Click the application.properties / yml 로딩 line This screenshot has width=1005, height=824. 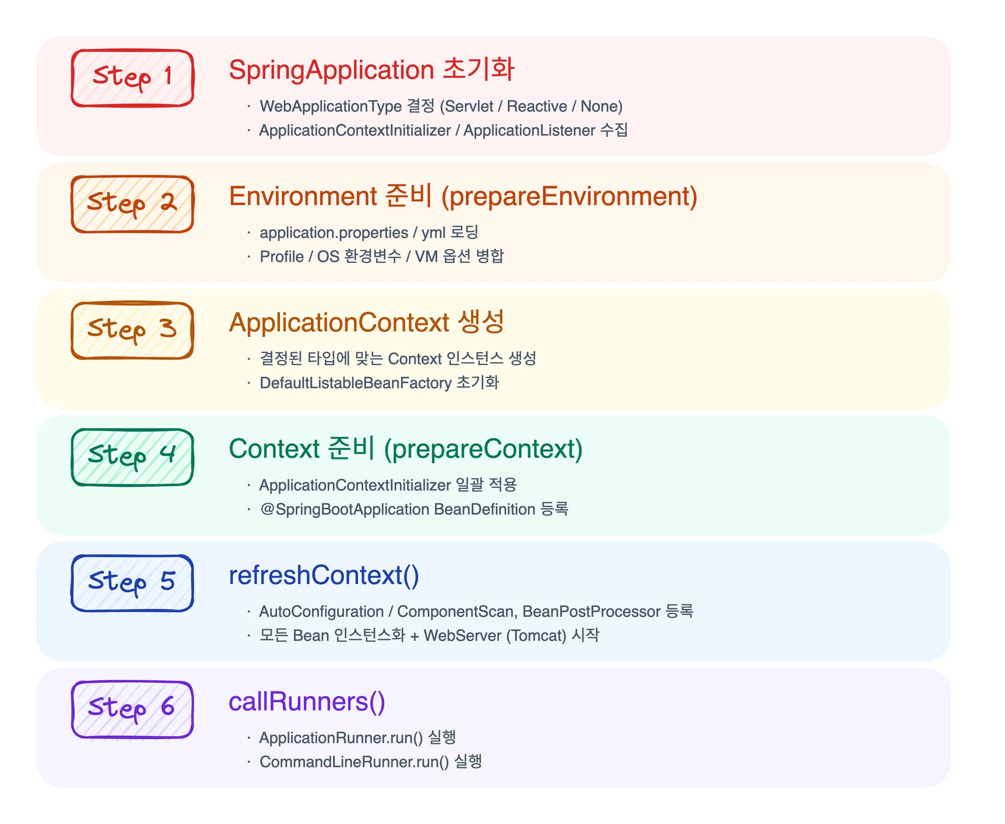tap(369, 232)
